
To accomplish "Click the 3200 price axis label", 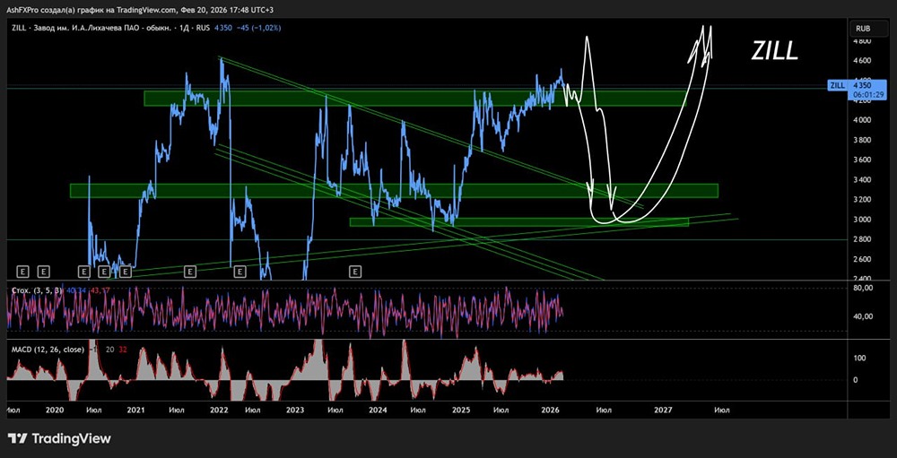I will [x=862, y=200].
